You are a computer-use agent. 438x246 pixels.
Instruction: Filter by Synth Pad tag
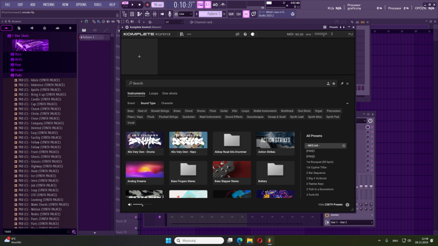click(x=332, y=117)
